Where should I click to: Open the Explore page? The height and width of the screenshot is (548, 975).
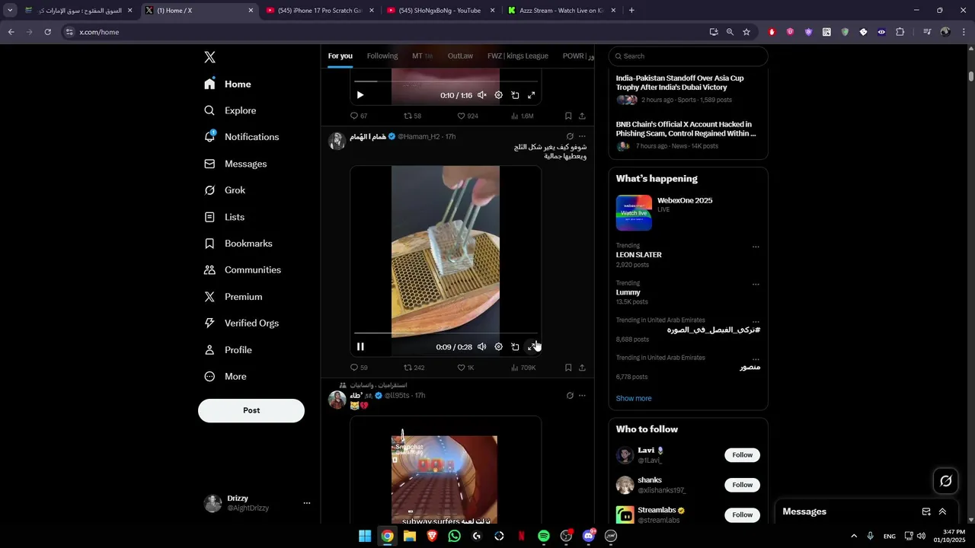230,110
